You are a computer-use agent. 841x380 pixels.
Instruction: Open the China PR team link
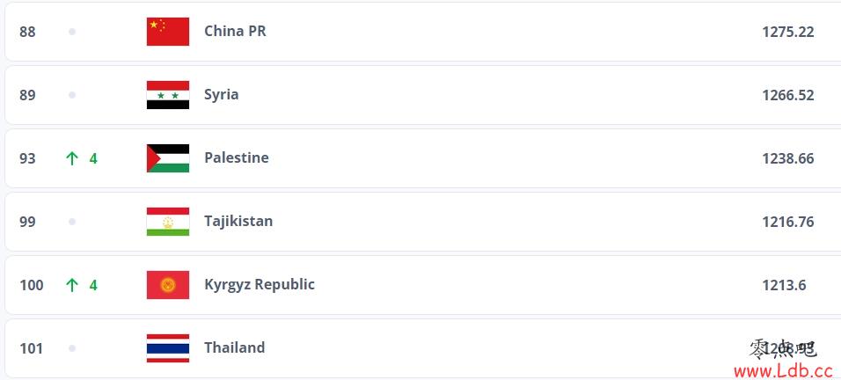coord(235,31)
